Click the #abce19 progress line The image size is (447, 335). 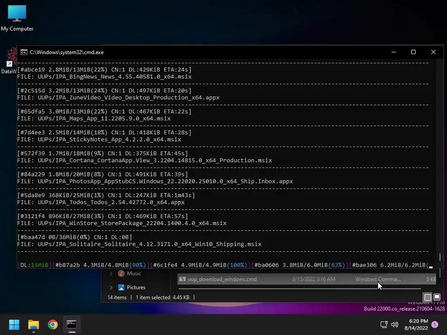[x=104, y=69]
